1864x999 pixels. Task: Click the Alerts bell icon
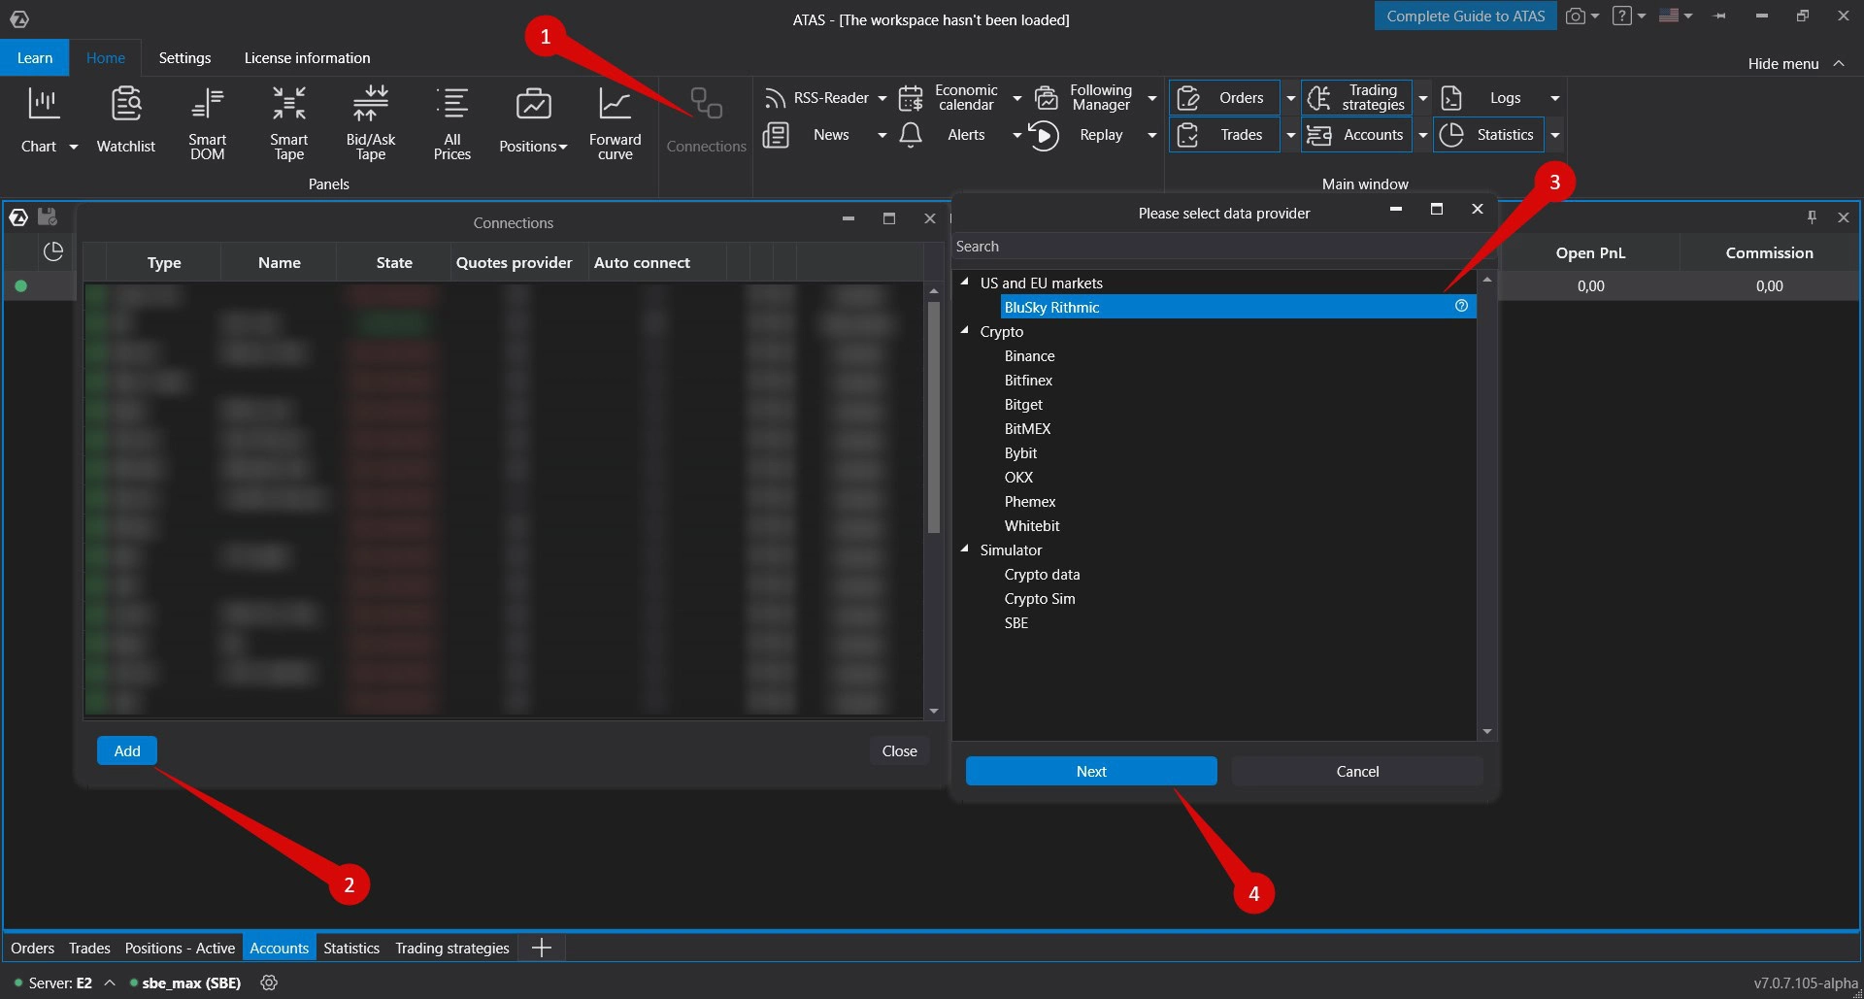pos(911,135)
